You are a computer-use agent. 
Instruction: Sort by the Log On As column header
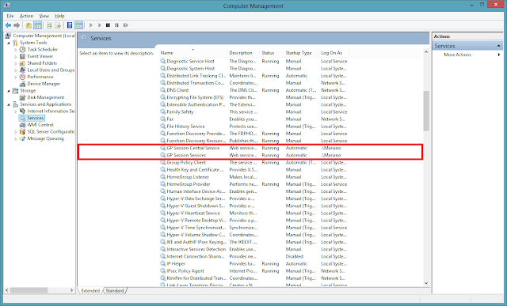coord(334,53)
